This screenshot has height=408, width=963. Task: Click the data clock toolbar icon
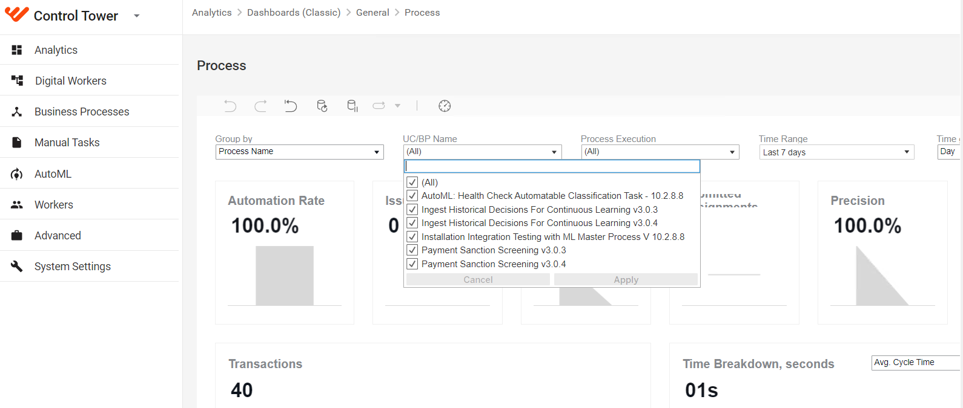(445, 106)
